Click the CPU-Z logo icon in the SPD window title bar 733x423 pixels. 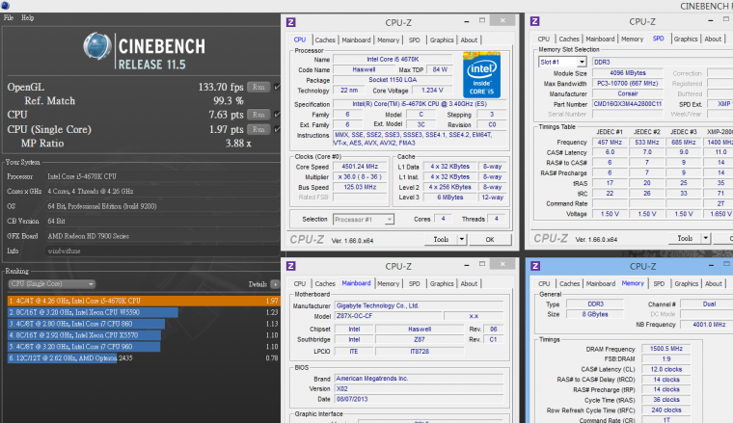[x=534, y=21]
